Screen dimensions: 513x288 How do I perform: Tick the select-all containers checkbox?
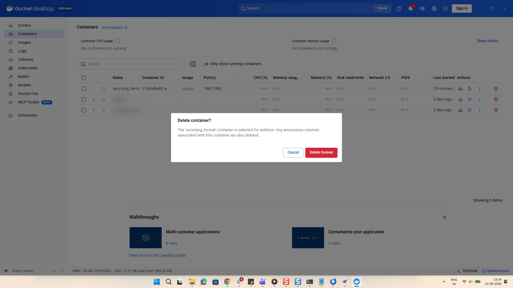click(84, 78)
